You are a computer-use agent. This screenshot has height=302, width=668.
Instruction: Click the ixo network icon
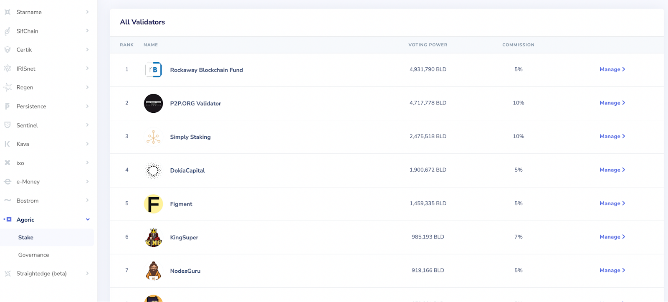(8, 163)
